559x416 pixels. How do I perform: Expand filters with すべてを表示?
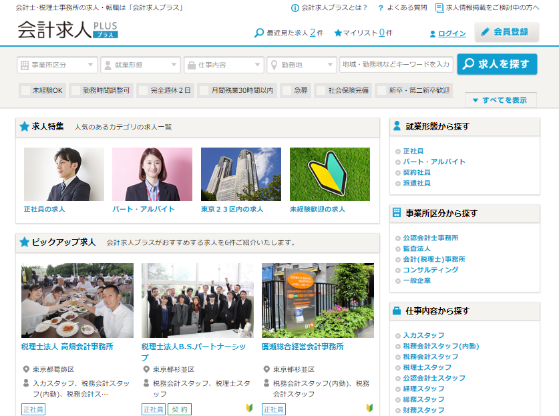point(500,100)
